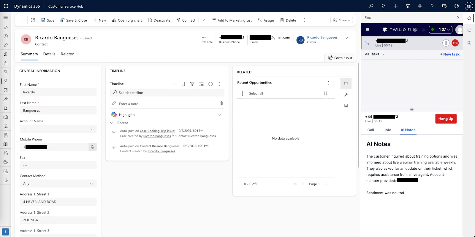Viewport: 475px width, 237px height.
Task: Open Recent items clock in sidebar
Action: point(5,36)
